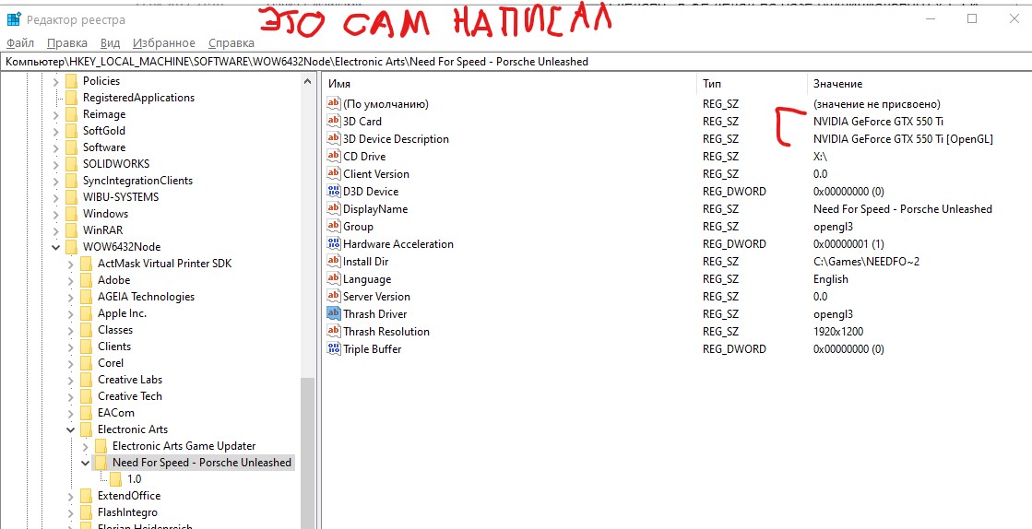Expand the Electronic Arts Game Updater key

tap(85, 446)
